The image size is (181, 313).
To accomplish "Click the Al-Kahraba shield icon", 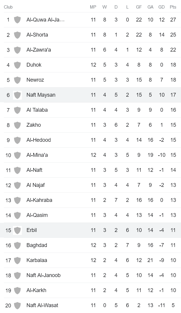I will click(18, 200).
